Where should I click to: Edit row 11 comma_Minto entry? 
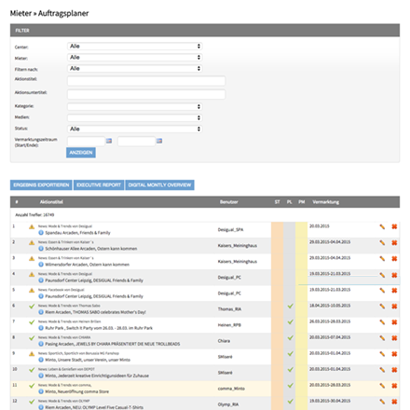coord(382,386)
